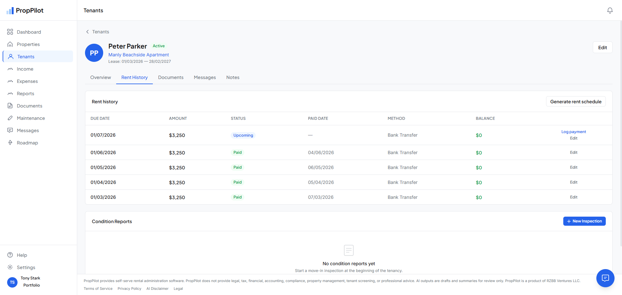Click the DUE DATE column header
This screenshot has height=295, width=622.
(x=100, y=119)
